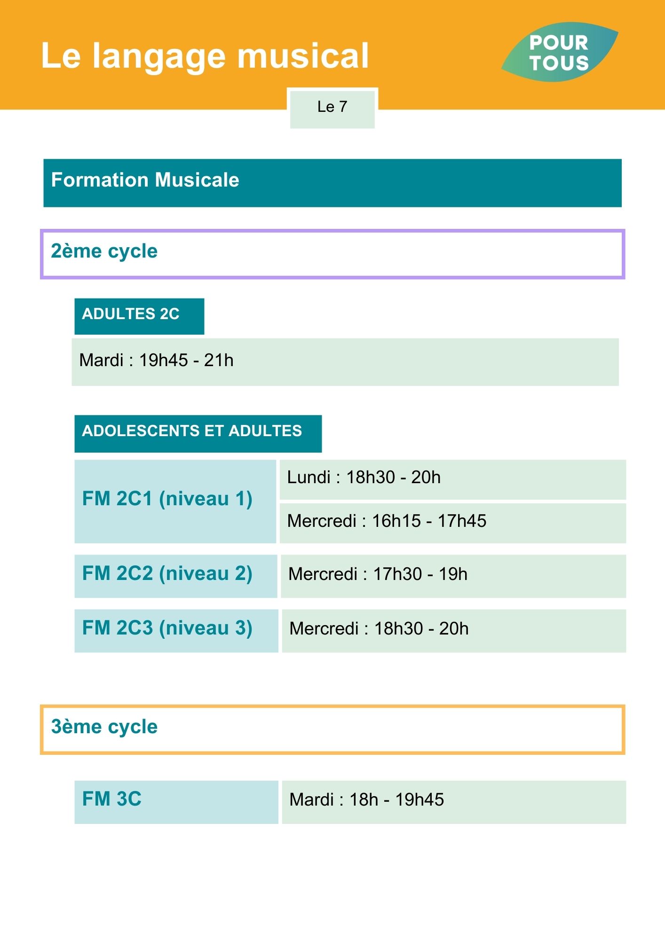Image resolution: width=665 pixels, height=940 pixels.
Task: Choose the Mercredi 17h30 - 19h slot
Action: [453, 576]
